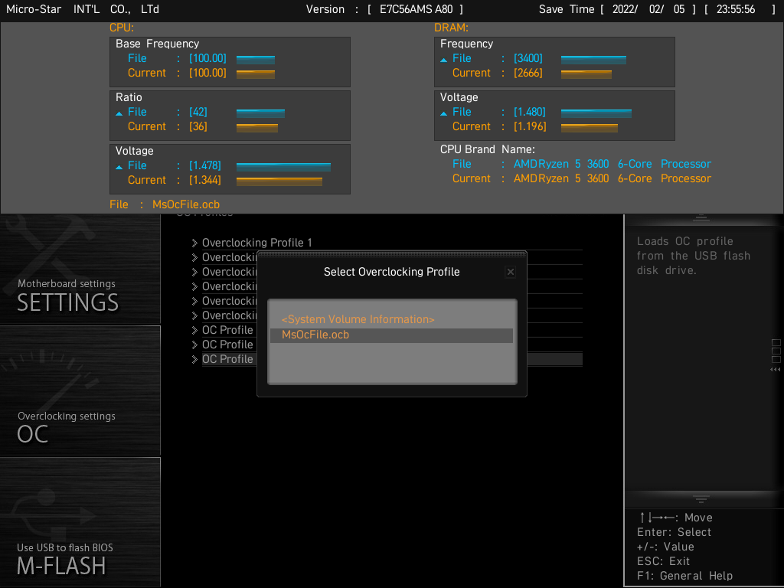Close the Select Overclocking Profile dialog
Viewport: 784px width, 588px height.
point(511,272)
